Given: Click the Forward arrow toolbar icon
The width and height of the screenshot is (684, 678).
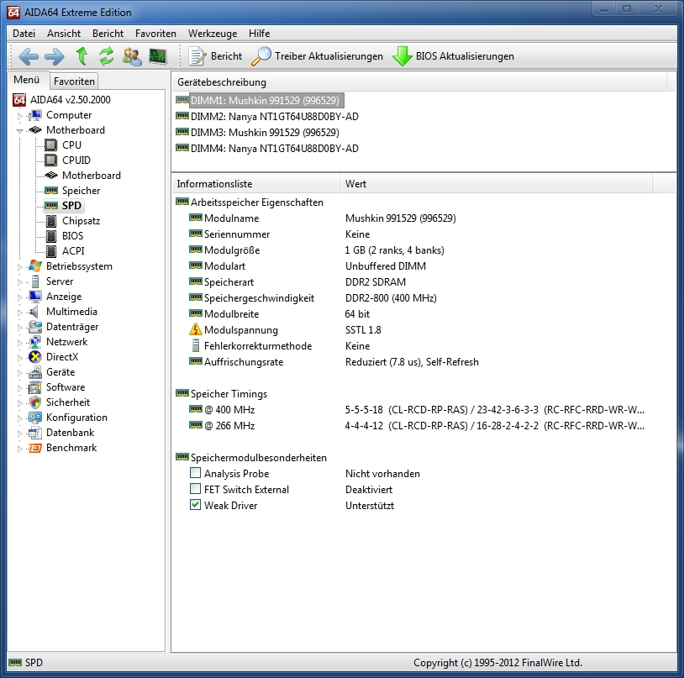Looking at the screenshot, I should [x=55, y=56].
